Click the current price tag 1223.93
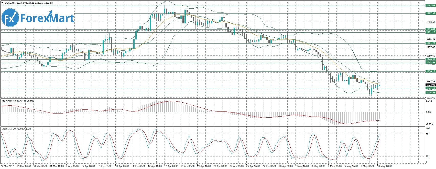 pyautogui.click(x=430, y=85)
